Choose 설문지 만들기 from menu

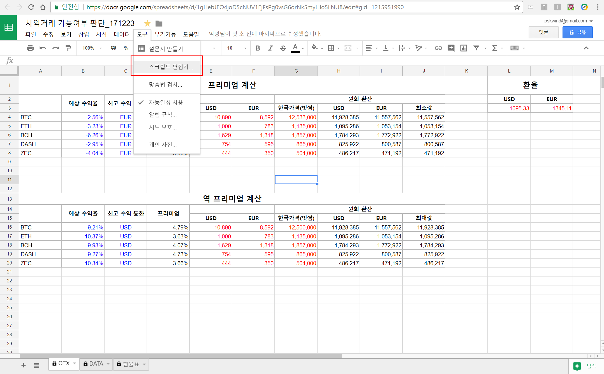tap(167, 49)
